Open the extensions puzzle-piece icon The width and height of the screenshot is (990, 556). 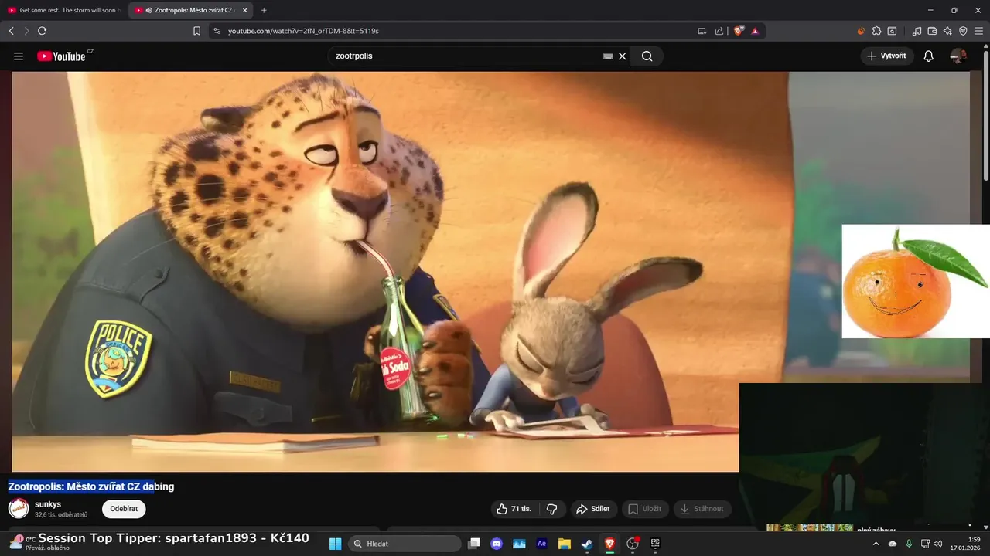[876, 31]
